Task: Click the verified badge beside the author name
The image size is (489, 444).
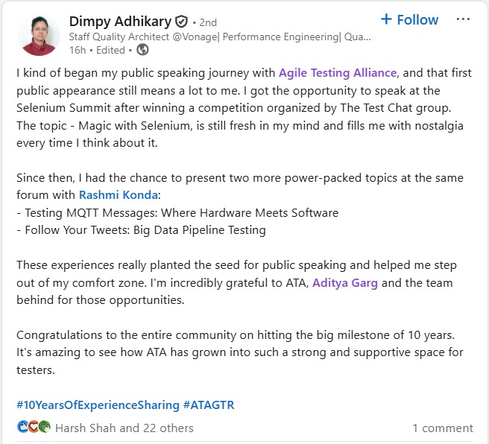Action: pyautogui.click(x=182, y=22)
